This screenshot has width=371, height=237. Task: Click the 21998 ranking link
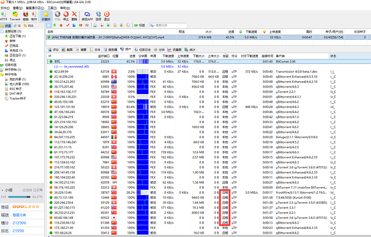tap(18, 231)
